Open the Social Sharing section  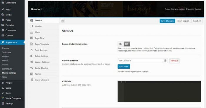point(44,68)
